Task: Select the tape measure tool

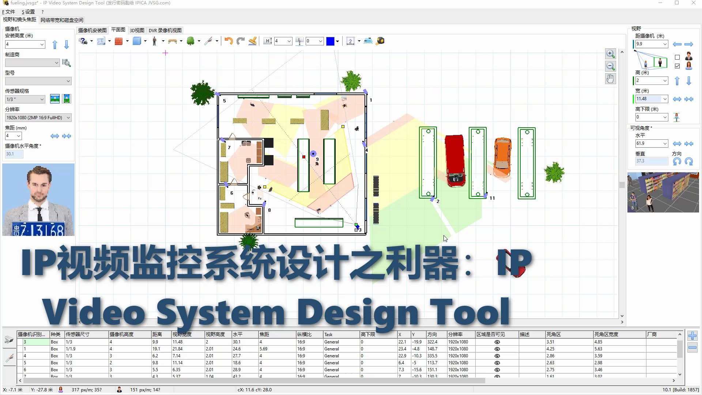Action: pyautogui.click(x=380, y=41)
